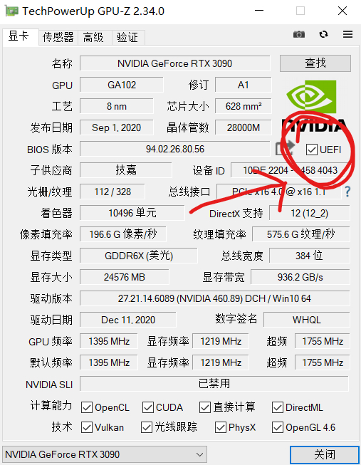Switch to the 高级 tab
361x465 pixels.
[95, 37]
